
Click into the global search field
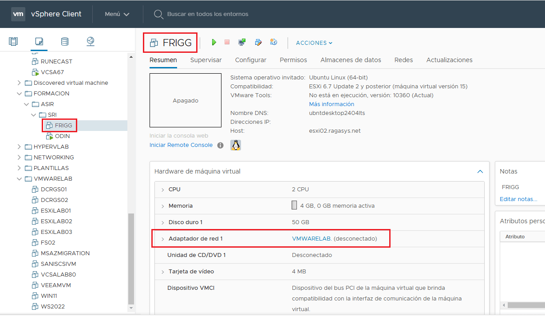tap(207, 14)
